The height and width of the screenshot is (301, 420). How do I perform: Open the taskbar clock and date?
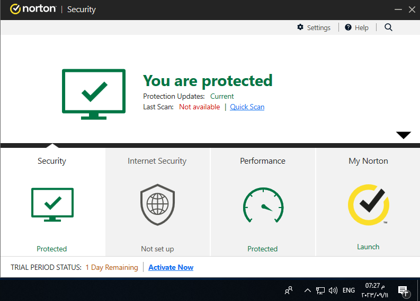pos(375,290)
